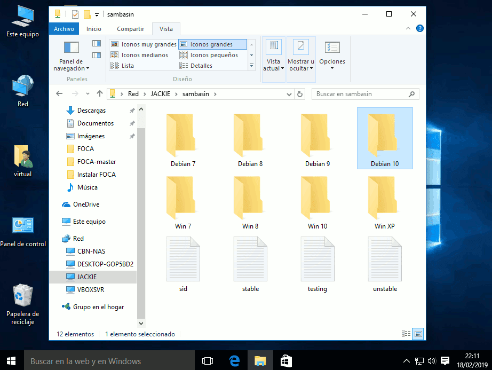Image resolution: width=492 pixels, height=370 pixels.
Task: Open the Opciones button
Action: 332,56
